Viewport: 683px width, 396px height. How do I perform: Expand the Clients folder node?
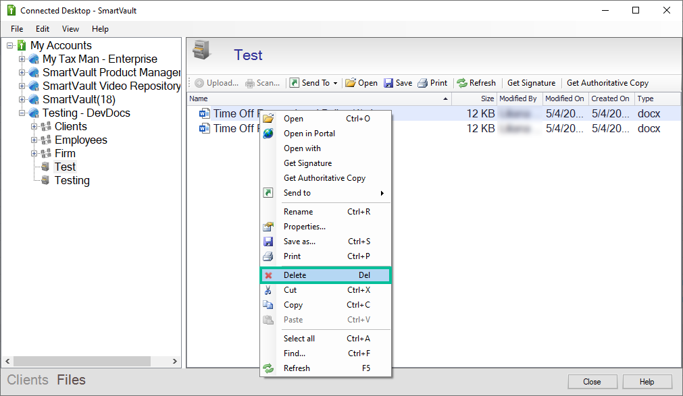tap(34, 126)
